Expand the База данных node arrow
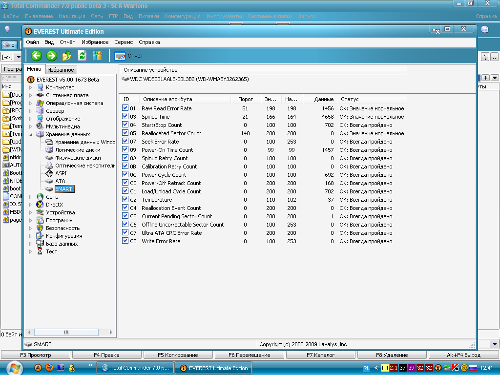 pyautogui.click(x=31, y=244)
